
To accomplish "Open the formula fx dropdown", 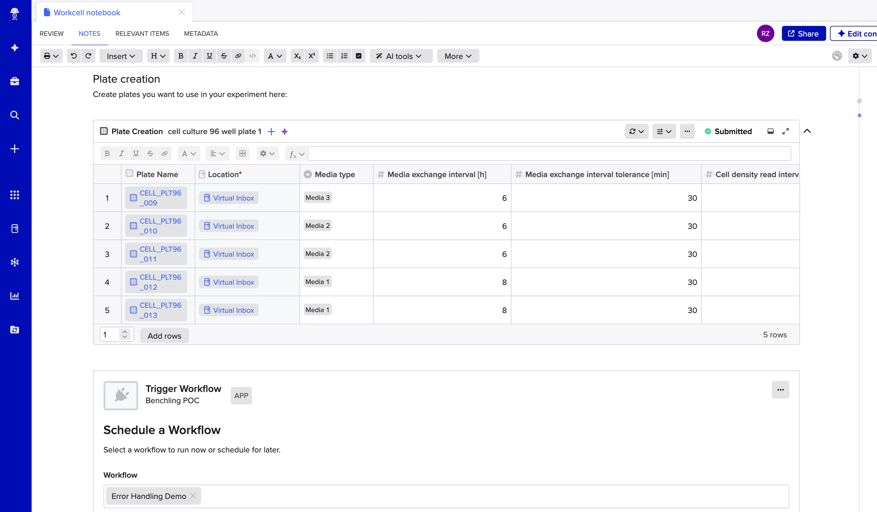I will point(297,154).
